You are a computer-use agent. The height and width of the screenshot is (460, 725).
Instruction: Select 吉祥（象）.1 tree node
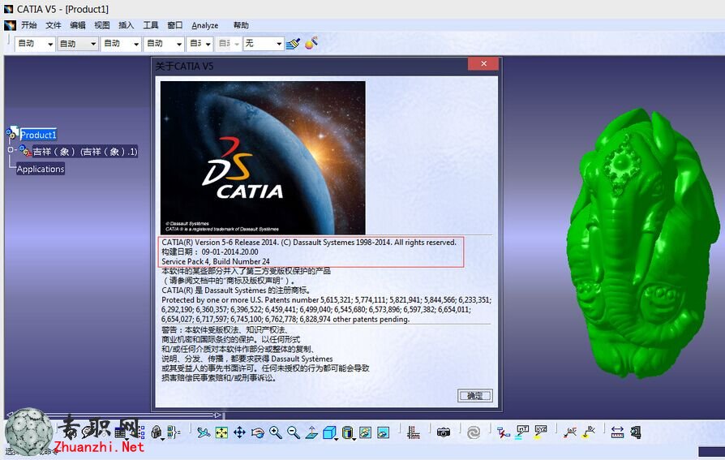coord(85,152)
